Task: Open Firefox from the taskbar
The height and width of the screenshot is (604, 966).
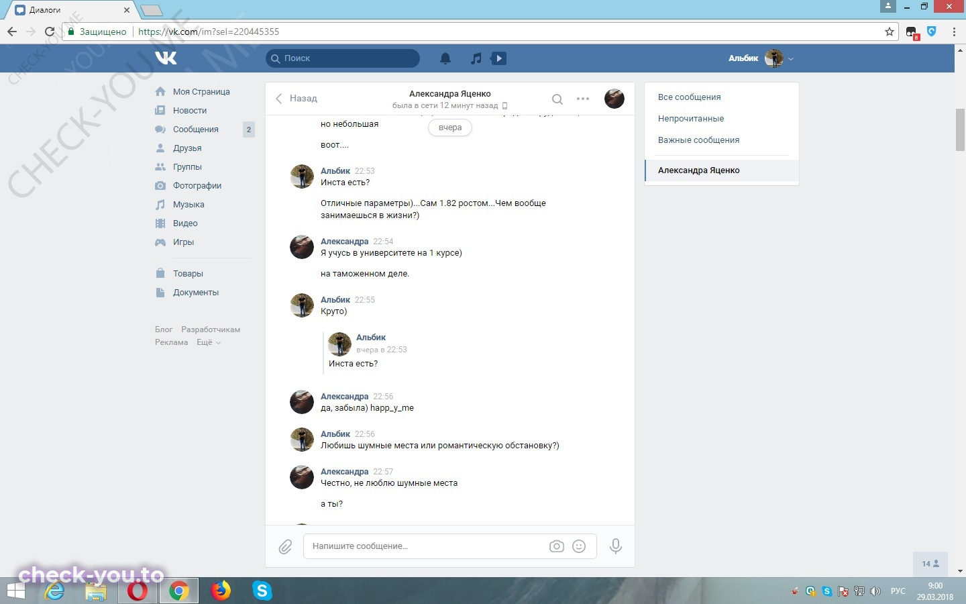Action: tap(220, 591)
